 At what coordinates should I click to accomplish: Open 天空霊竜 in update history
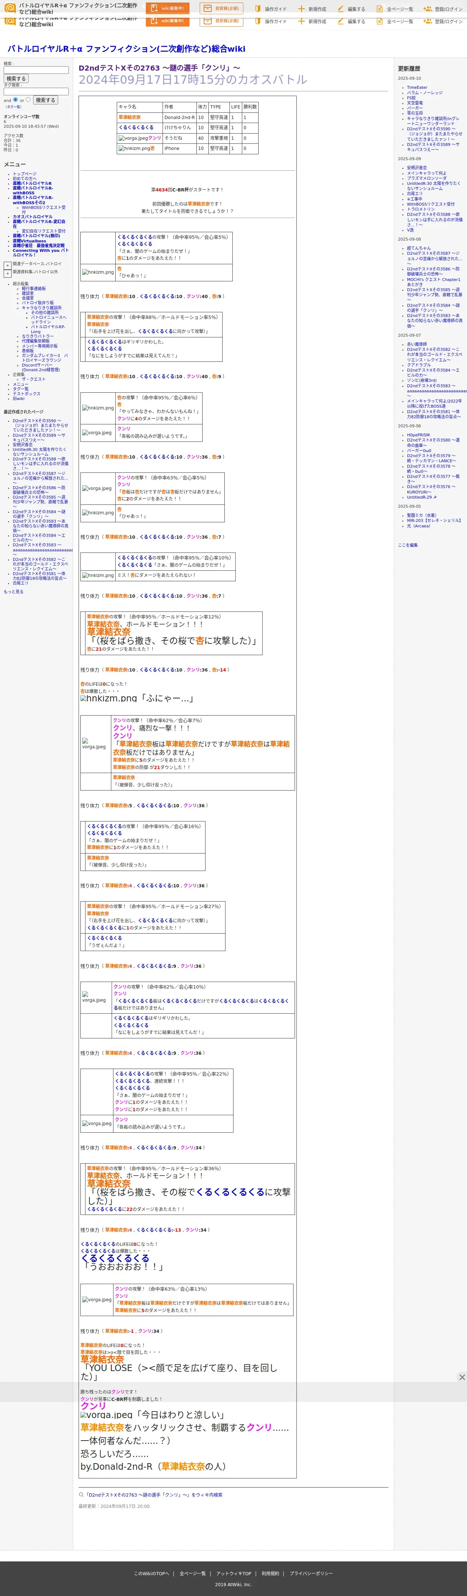pos(415,103)
